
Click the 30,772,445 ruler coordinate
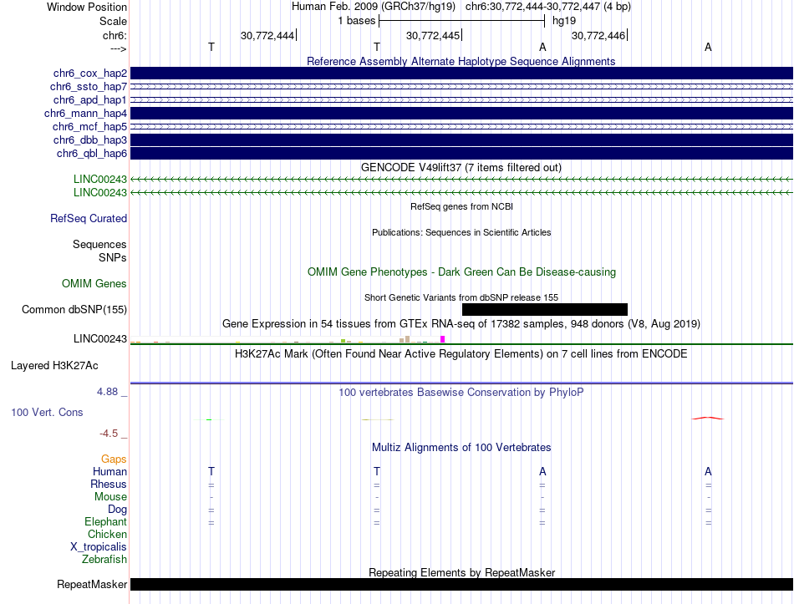(x=433, y=35)
